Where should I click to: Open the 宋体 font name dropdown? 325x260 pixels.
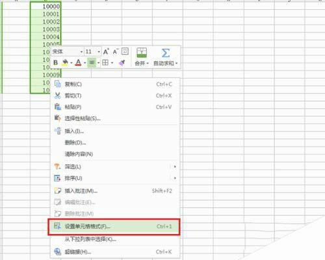81,52
